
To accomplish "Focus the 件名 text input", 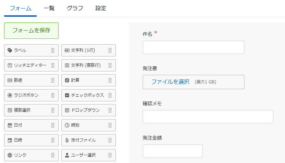I will click(x=193, y=47).
